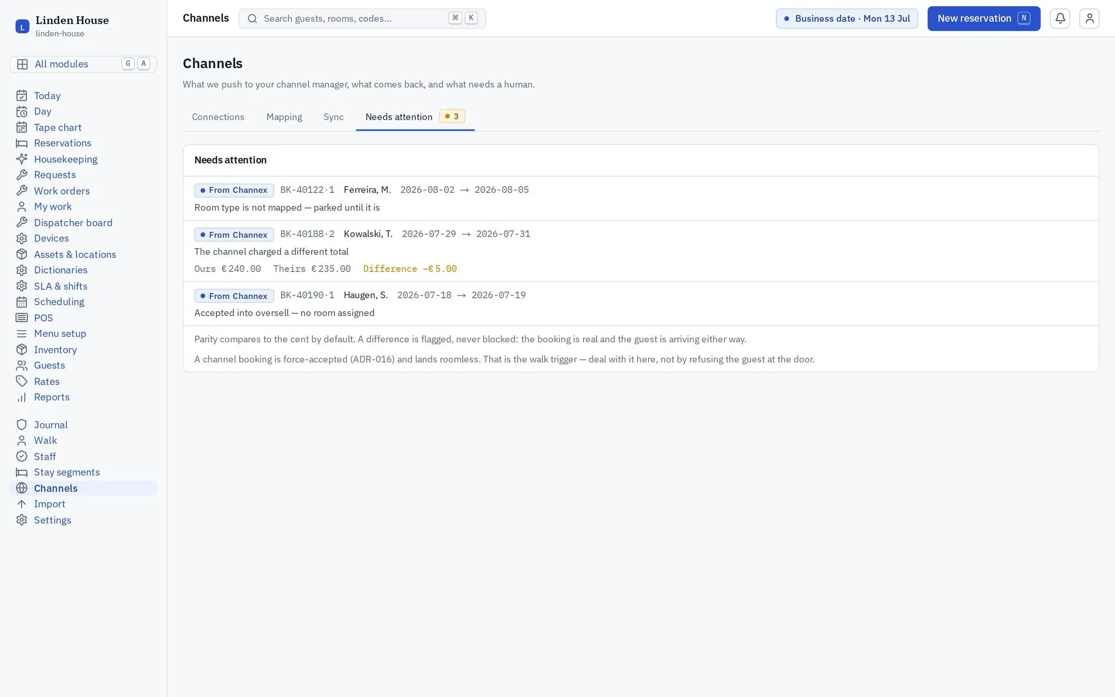
Task: Open the Today calendar icon in sidebar
Action: point(22,96)
